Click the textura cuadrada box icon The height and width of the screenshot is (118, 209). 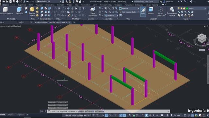coord(5,10)
